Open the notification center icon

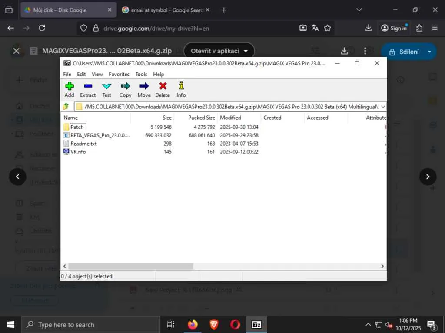tap(432, 325)
